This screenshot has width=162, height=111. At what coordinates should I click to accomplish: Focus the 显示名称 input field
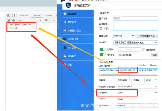[x=136, y=18]
